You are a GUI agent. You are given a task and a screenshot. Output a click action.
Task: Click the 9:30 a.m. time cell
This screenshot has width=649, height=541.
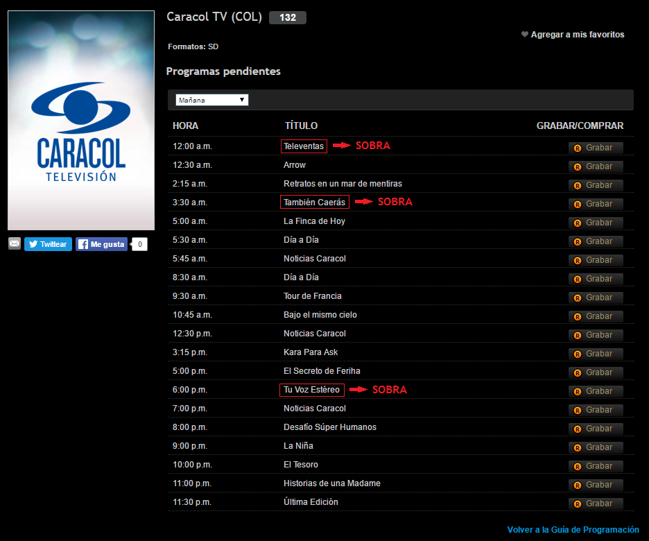click(189, 296)
